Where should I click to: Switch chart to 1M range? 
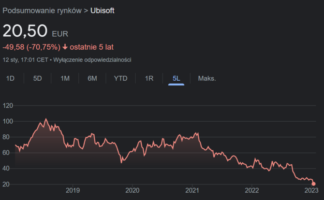click(x=65, y=78)
